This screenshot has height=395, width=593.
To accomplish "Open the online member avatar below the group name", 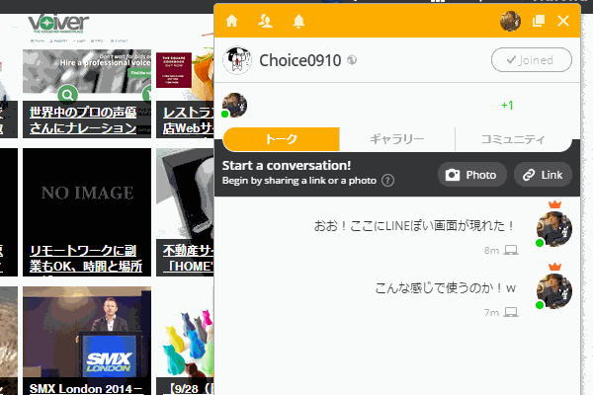I will coord(234,105).
